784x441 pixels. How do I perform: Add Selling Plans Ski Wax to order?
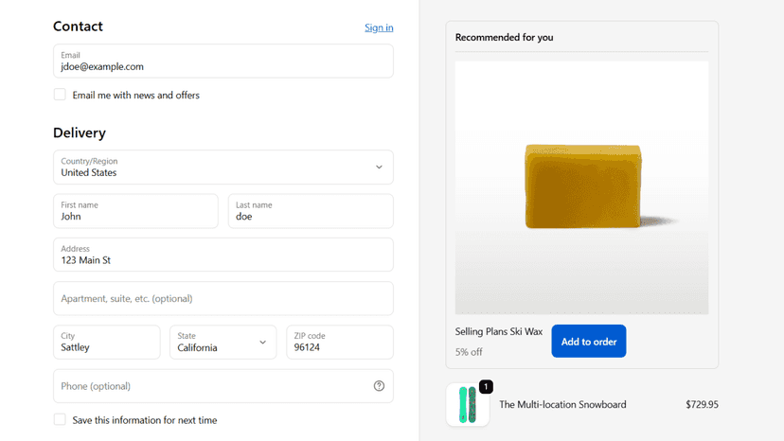(x=589, y=342)
